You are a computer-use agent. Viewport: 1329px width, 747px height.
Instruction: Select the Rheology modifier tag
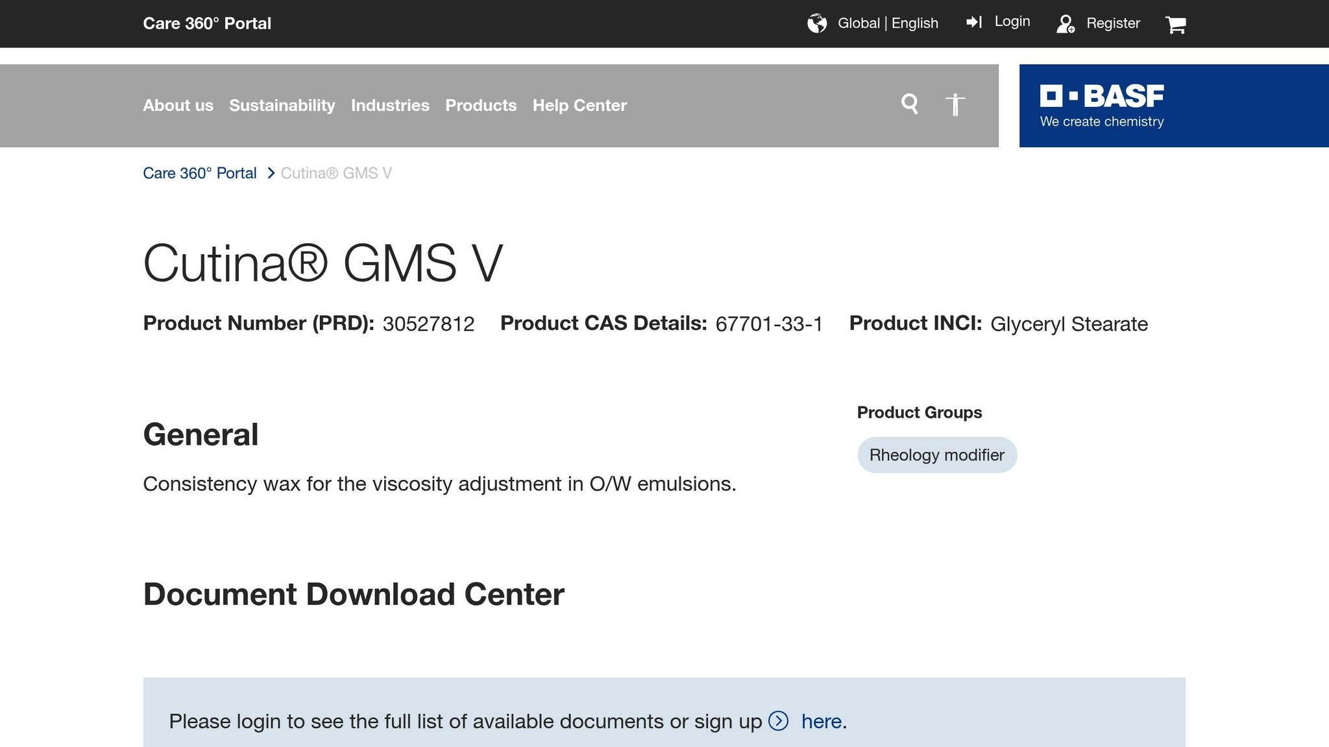click(936, 455)
